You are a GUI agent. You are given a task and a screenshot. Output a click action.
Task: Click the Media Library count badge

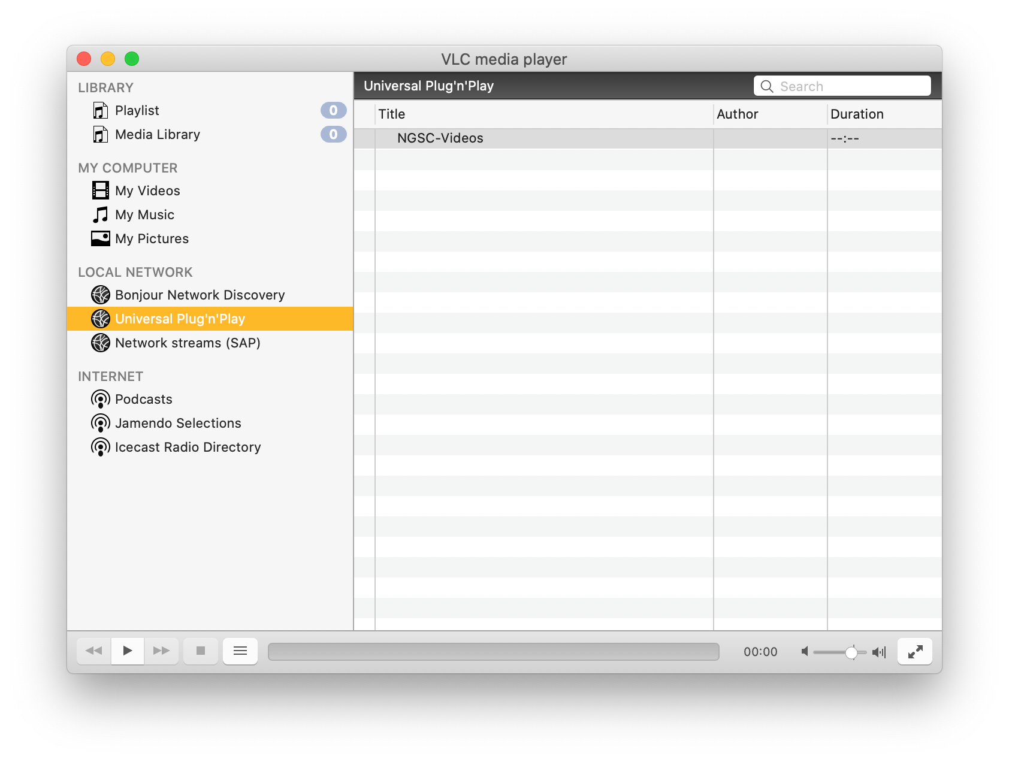tap(333, 134)
